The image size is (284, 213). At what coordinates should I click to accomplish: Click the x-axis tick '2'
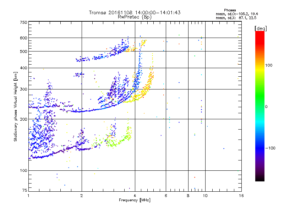click(x=82, y=196)
